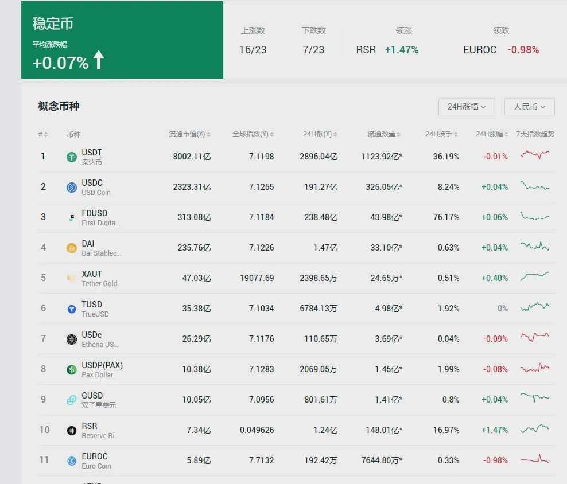View FDUSD 7-day trend sparkline

pyautogui.click(x=535, y=216)
